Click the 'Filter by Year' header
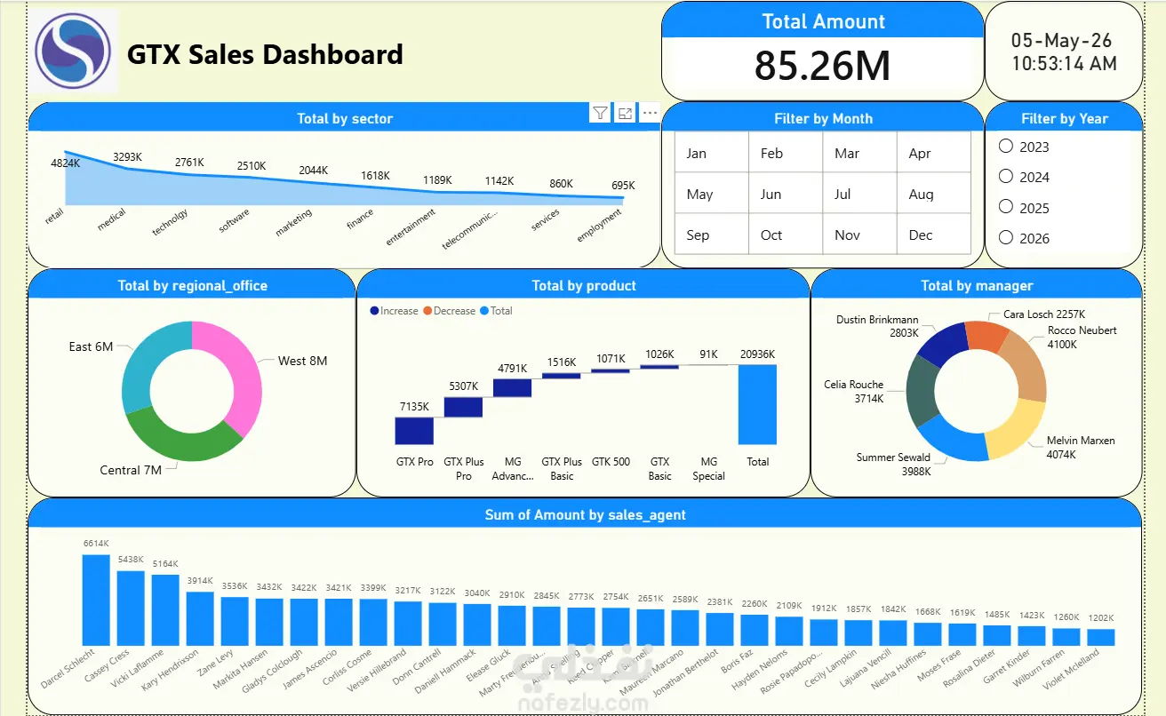1166x716 pixels. (1064, 118)
